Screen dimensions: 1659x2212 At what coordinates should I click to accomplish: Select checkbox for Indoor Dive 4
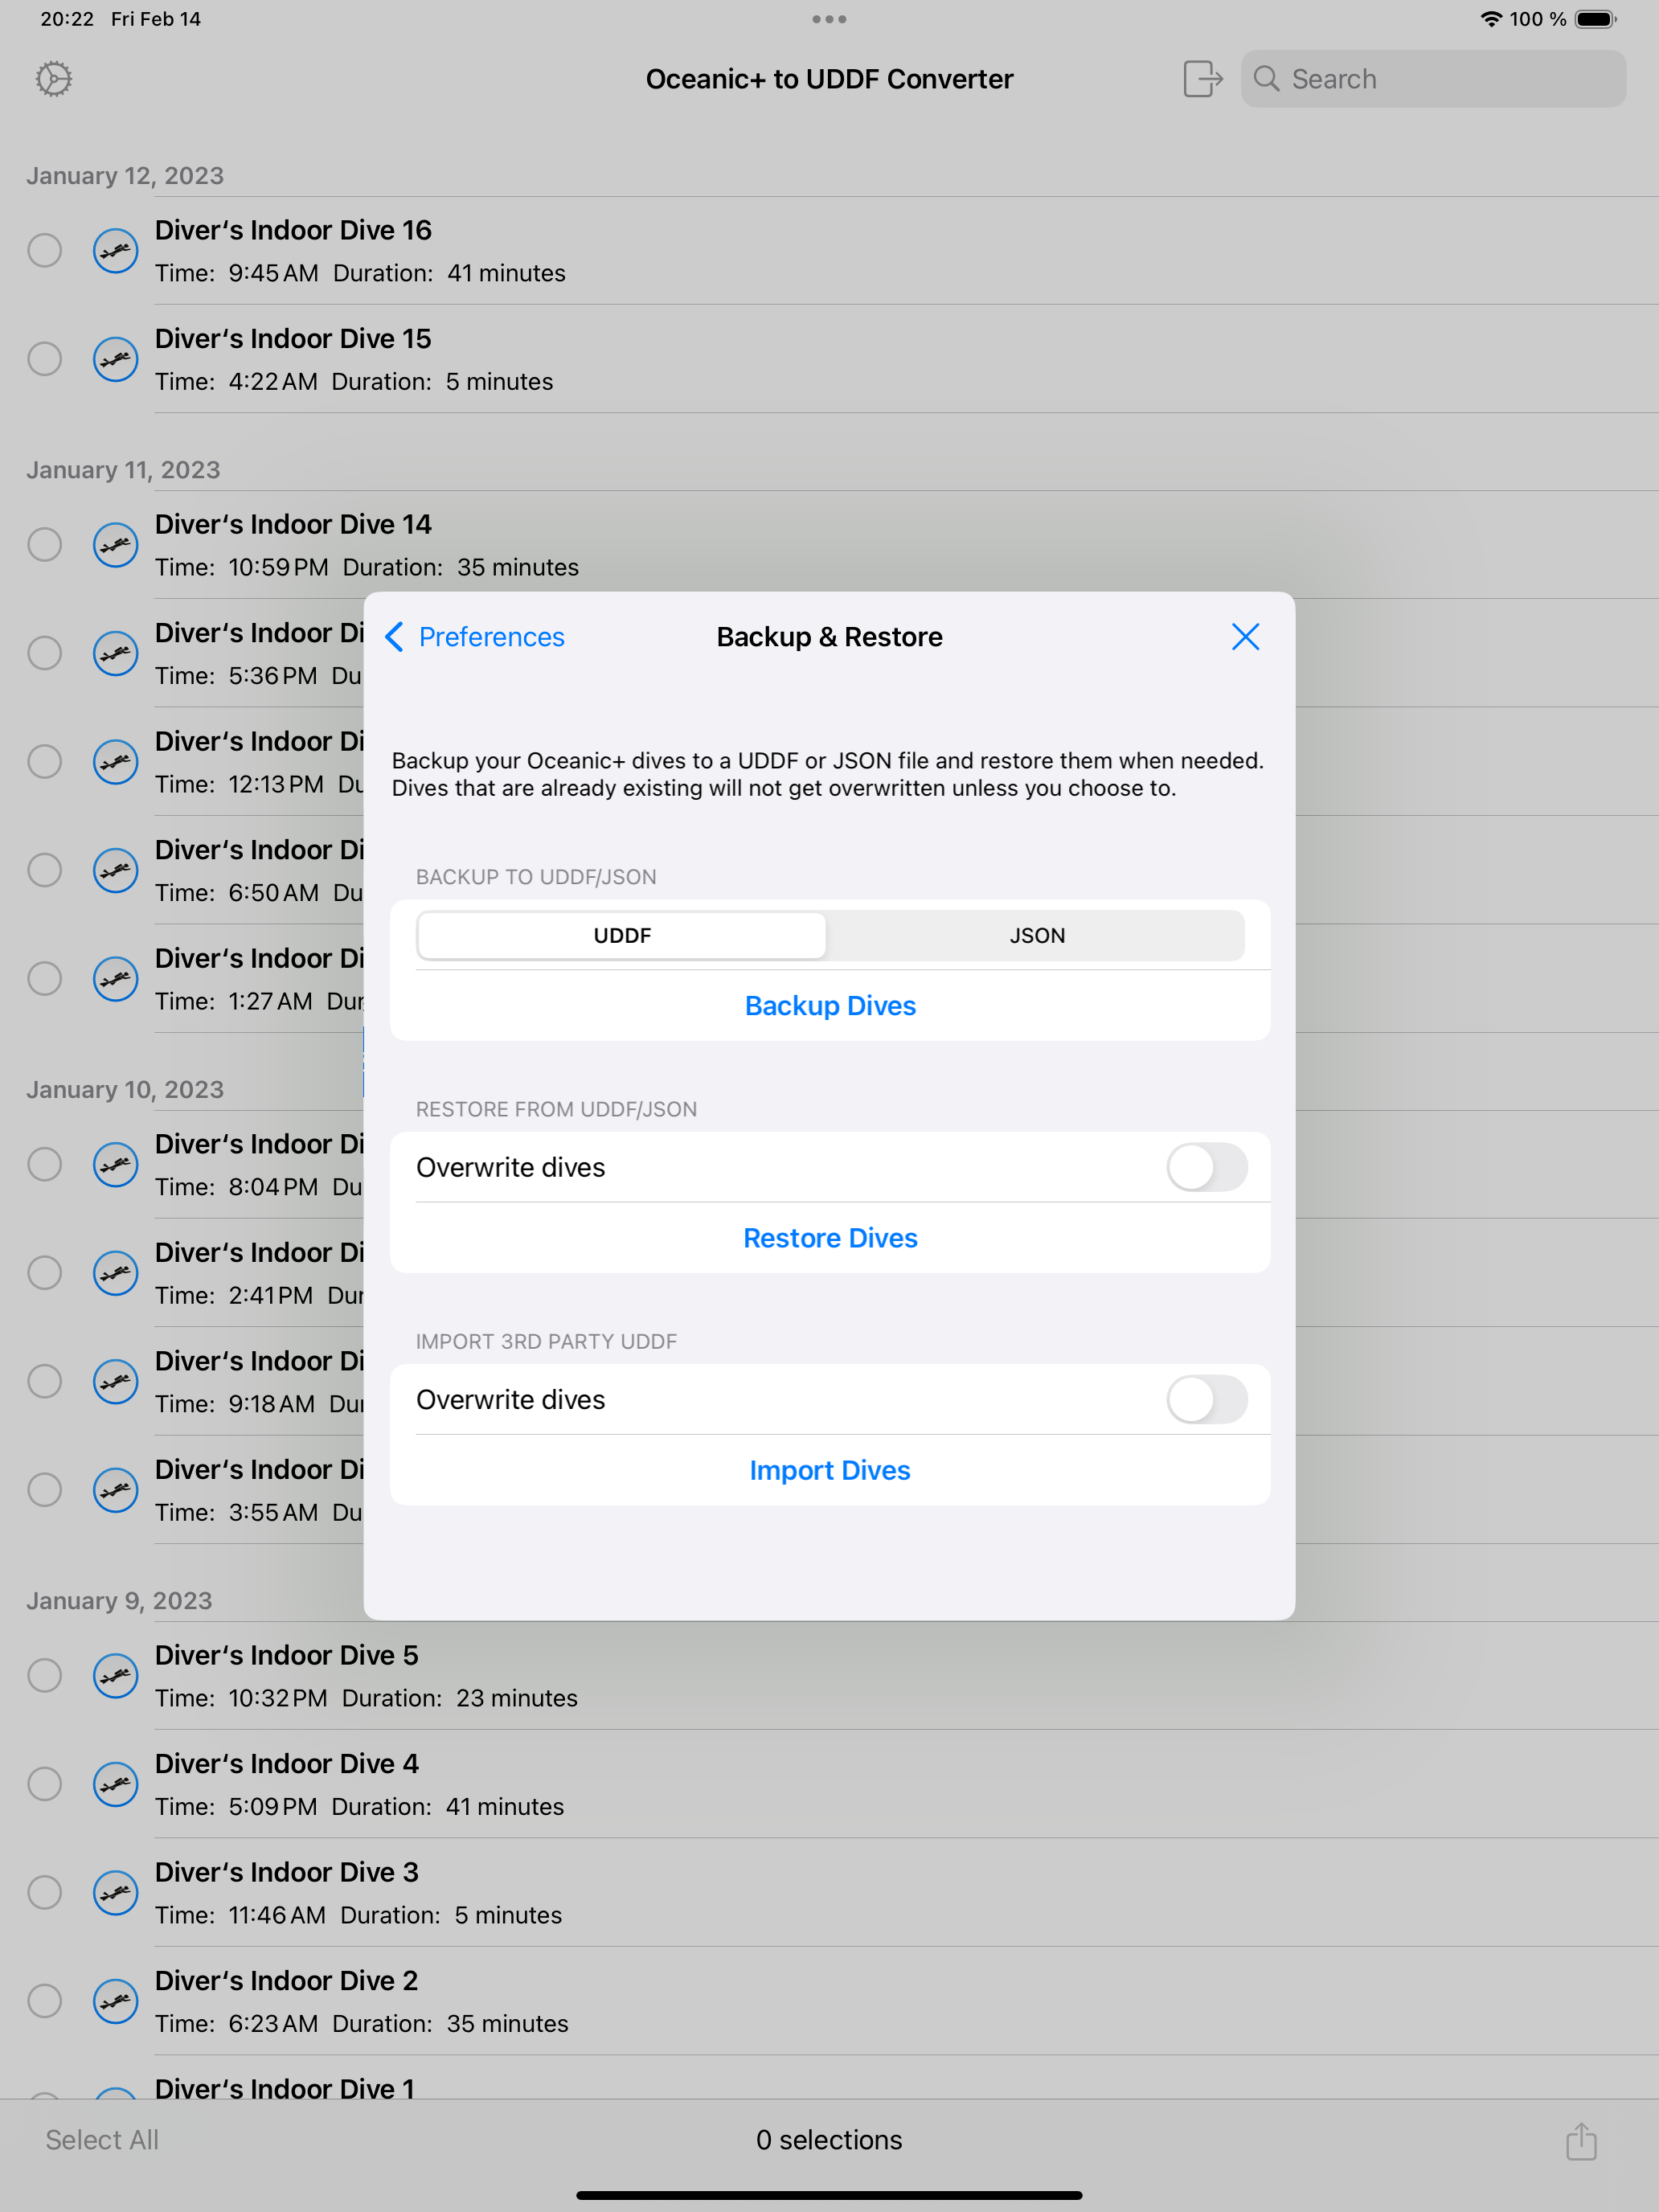44,1784
